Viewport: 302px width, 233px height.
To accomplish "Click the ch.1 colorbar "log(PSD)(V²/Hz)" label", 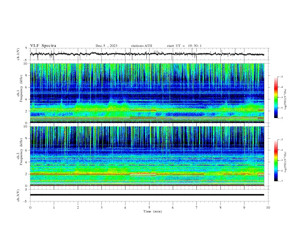I will (x=286, y=99).
